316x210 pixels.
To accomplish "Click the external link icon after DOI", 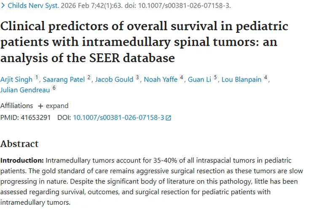I will (169, 118).
